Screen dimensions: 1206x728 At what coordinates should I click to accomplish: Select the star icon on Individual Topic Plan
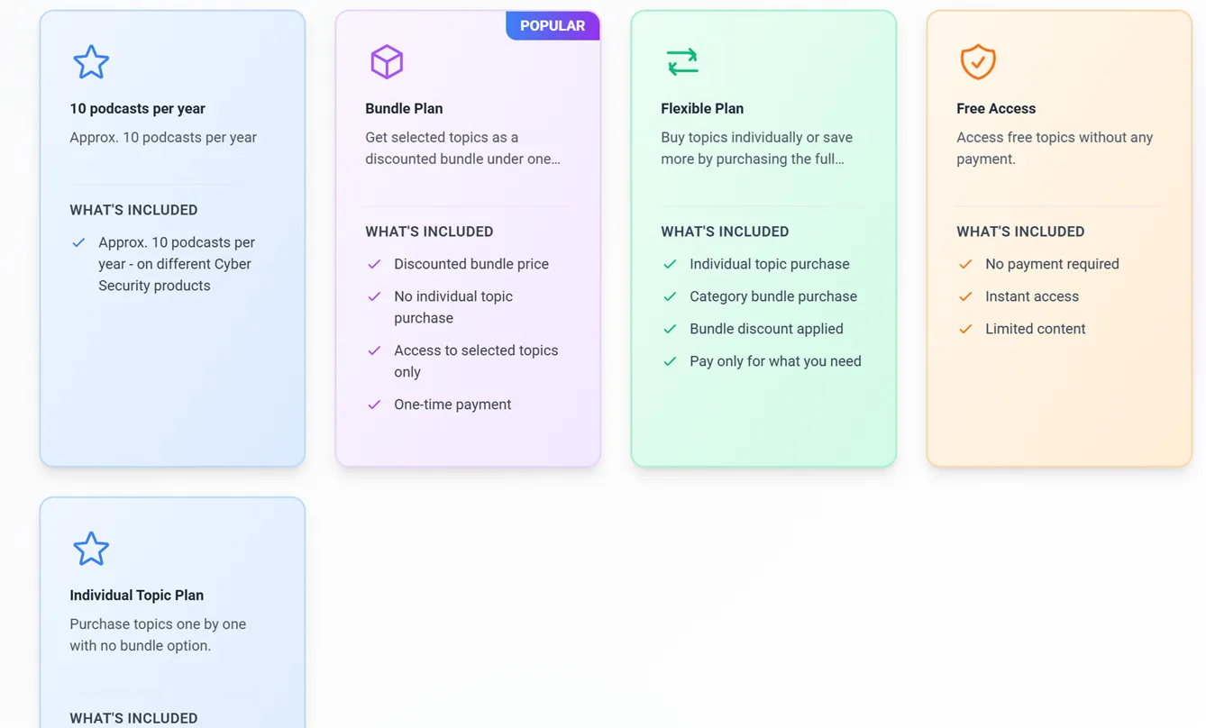click(91, 548)
